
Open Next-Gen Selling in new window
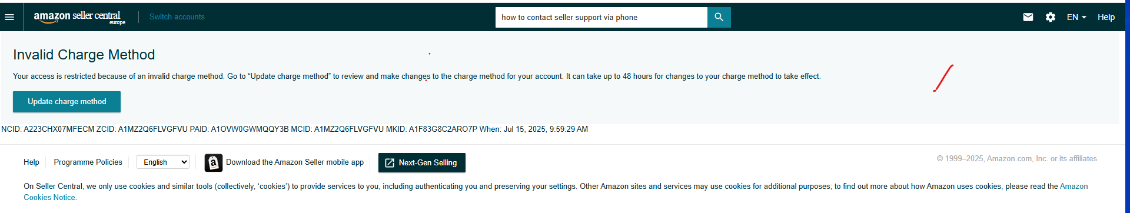(421, 163)
